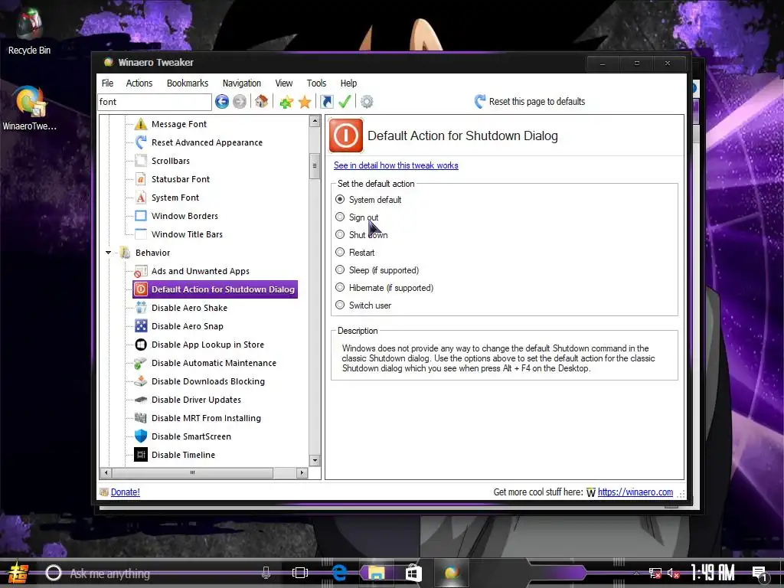Select the System default radio button
The width and height of the screenshot is (784, 588).
tap(340, 200)
